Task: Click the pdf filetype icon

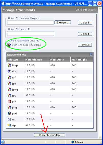Action: [x=9, y=101]
